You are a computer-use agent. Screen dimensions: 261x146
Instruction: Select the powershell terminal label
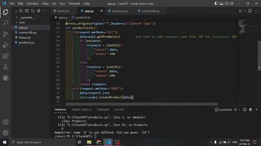click(x=223, y=109)
